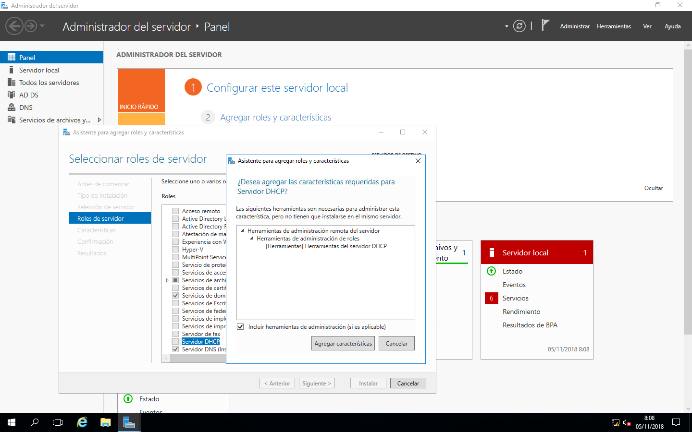This screenshot has width=692, height=432.
Task: Click the INICIO RÁPIDO orange tile
Action: pyautogui.click(x=141, y=91)
